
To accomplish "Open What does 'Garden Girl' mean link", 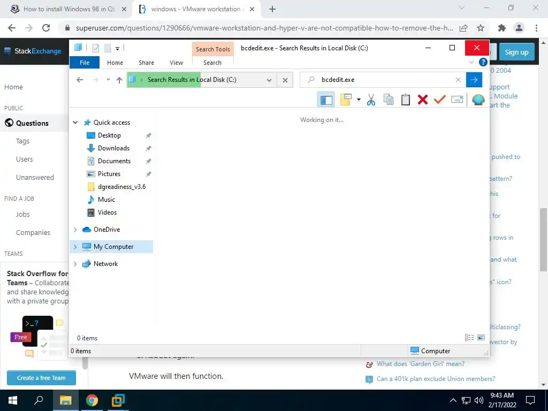I will [421, 364].
